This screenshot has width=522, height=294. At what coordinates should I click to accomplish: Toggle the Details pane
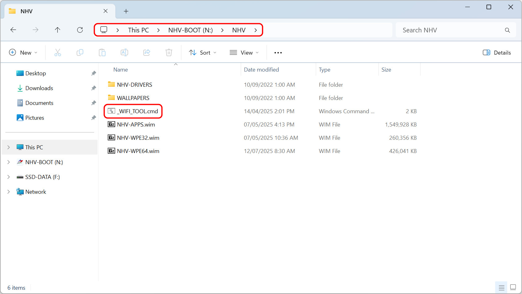click(497, 53)
